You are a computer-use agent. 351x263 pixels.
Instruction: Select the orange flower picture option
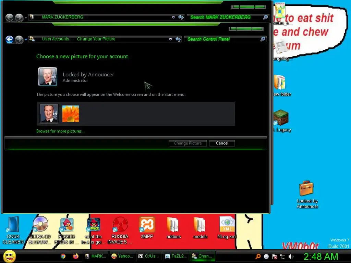click(71, 114)
